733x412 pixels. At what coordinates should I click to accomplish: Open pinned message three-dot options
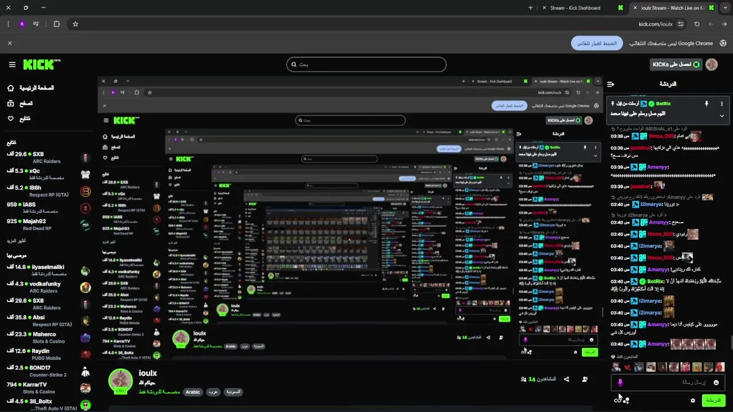coord(722,104)
